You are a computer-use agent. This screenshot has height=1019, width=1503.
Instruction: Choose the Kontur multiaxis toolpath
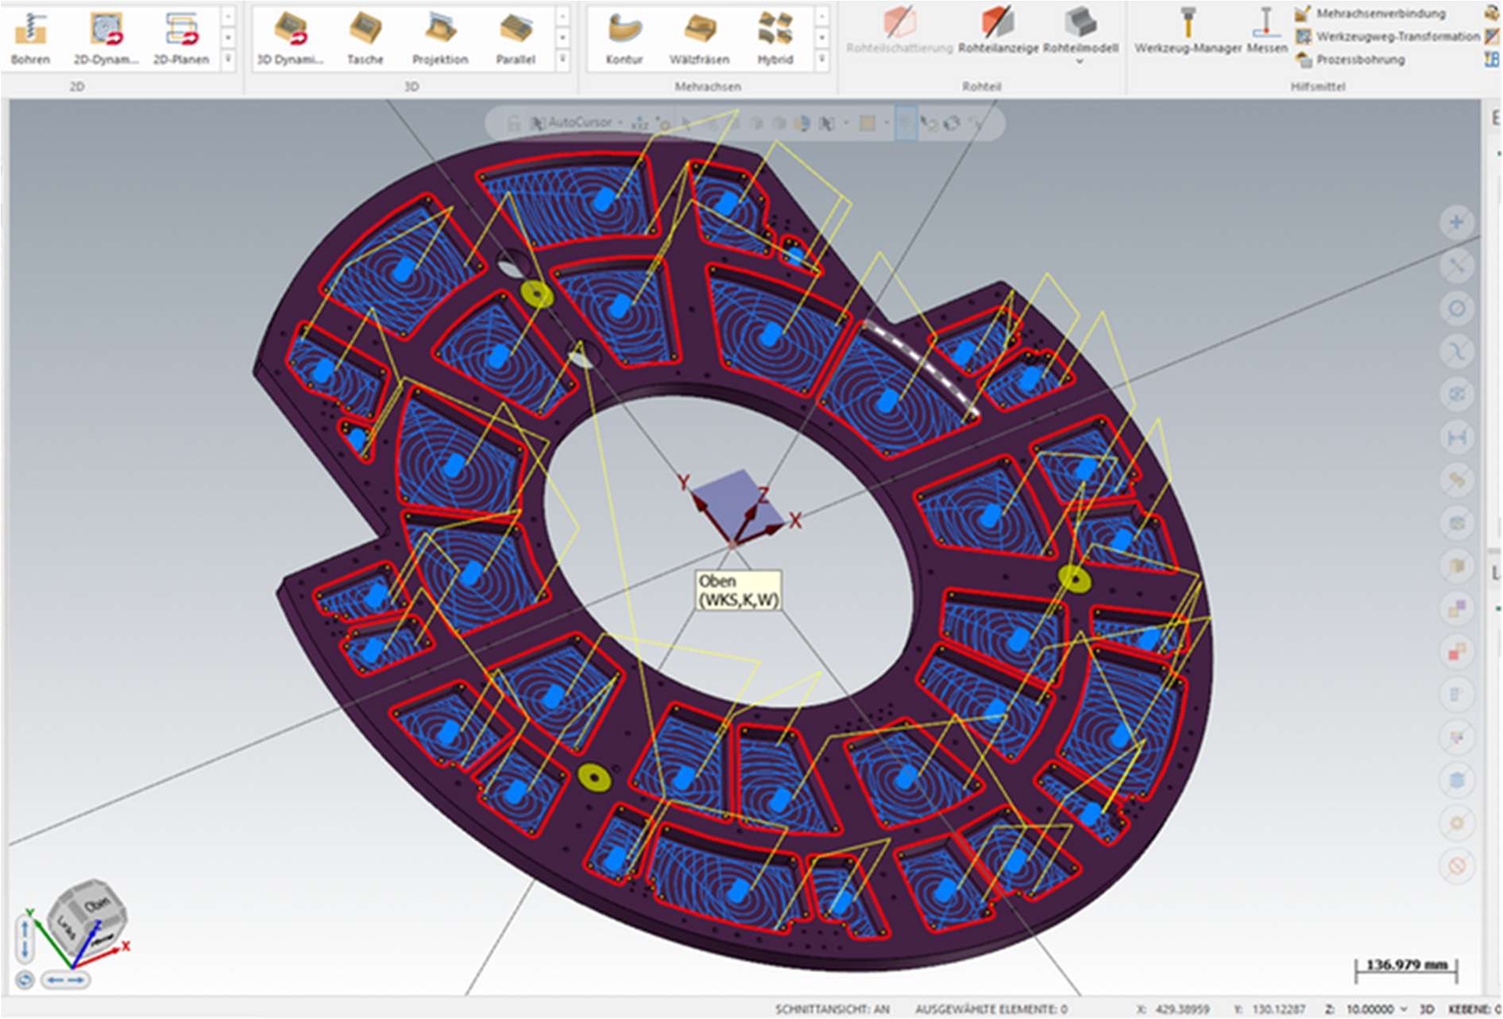pyautogui.click(x=624, y=37)
